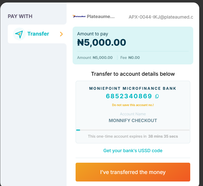Select the account number 6852340869

coord(129,96)
